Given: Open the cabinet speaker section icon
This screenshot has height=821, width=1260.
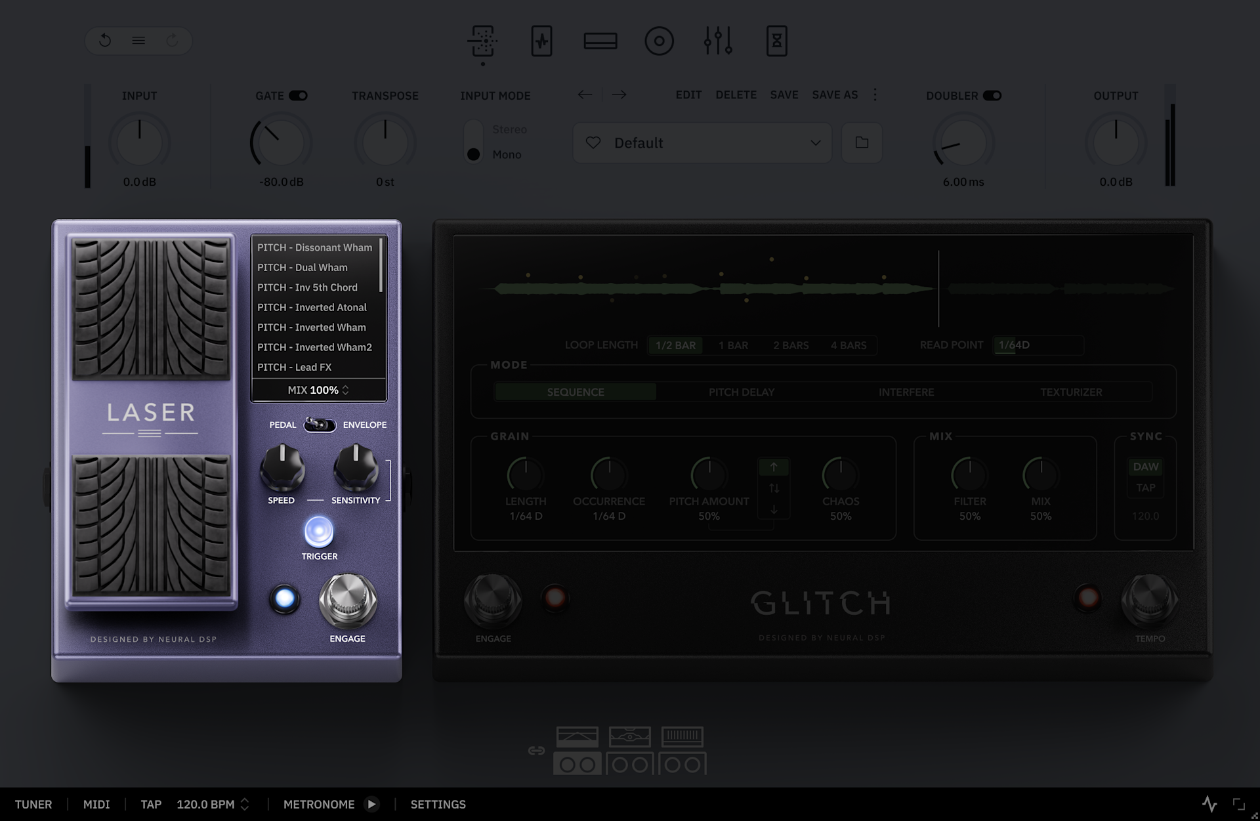Looking at the screenshot, I should point(660,41).
